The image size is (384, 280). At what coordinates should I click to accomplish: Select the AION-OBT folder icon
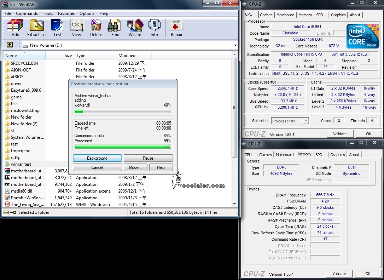point(7,70)
